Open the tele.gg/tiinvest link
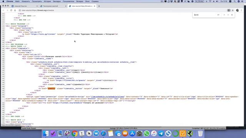Screen dimensions: 246x138 tap(43, 34)
